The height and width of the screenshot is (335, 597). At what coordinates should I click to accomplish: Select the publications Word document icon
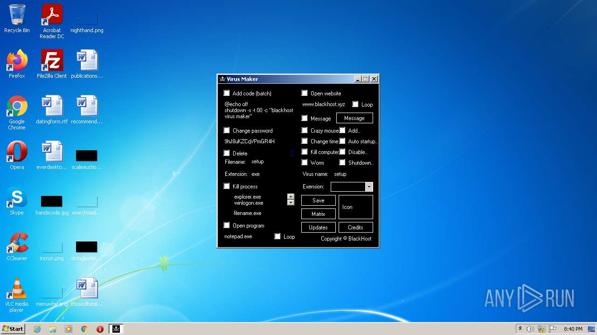87,64
